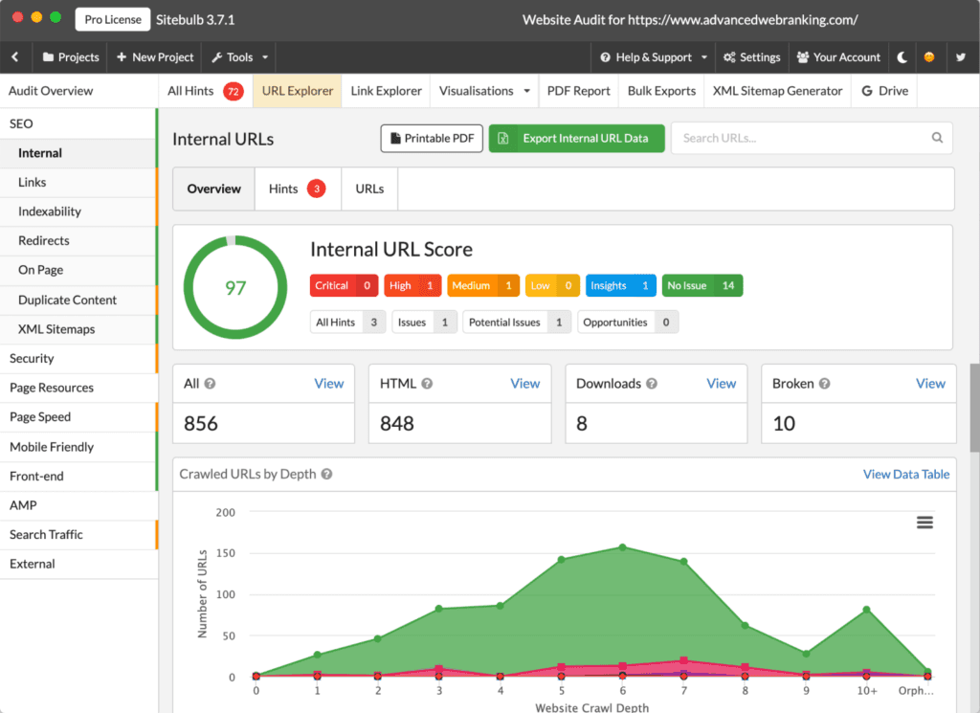Open Settings

752,56
